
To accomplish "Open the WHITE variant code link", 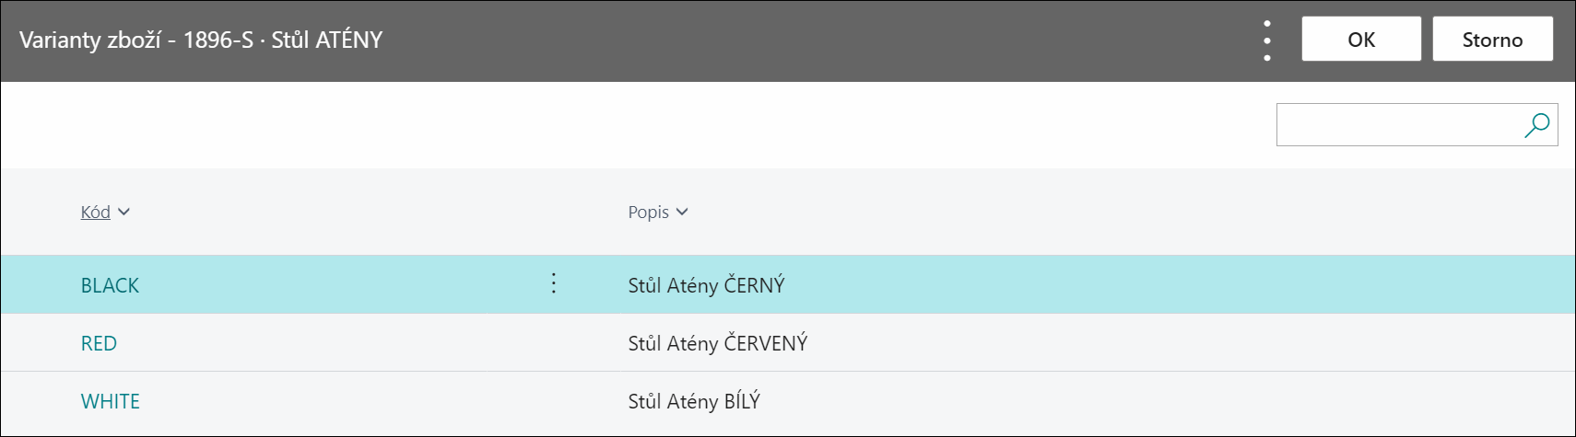I will (111, 401).
